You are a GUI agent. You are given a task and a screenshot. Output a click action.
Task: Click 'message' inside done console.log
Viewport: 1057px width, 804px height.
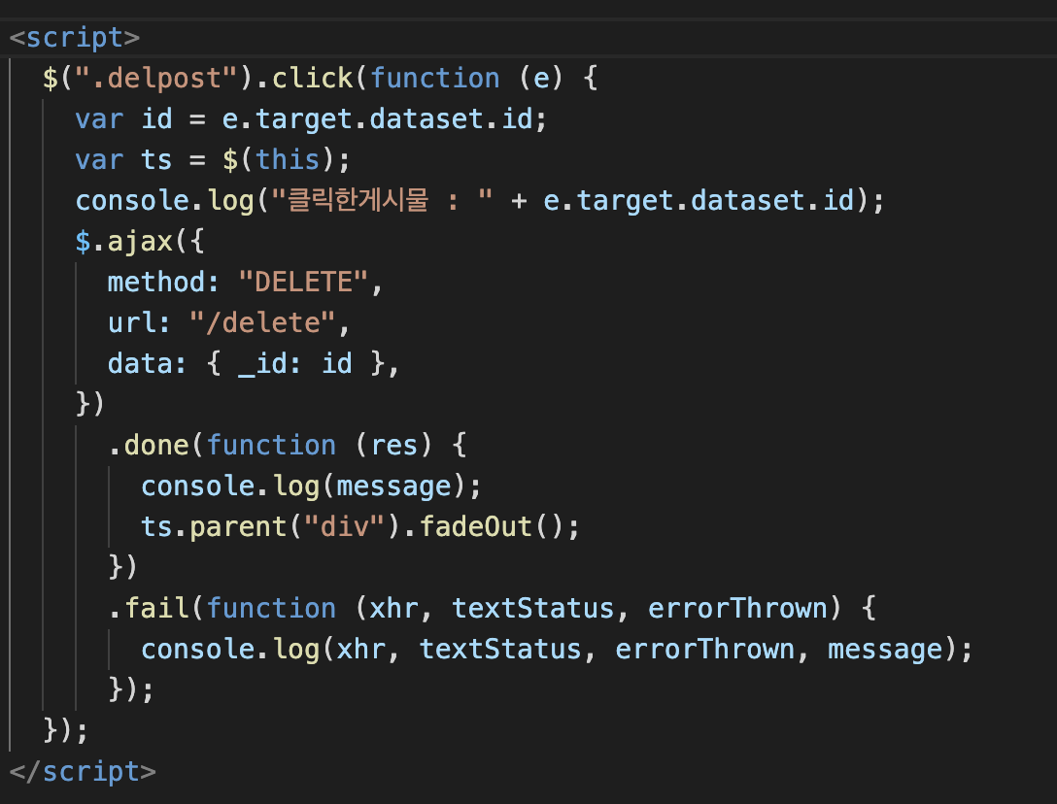pos(393,486)
